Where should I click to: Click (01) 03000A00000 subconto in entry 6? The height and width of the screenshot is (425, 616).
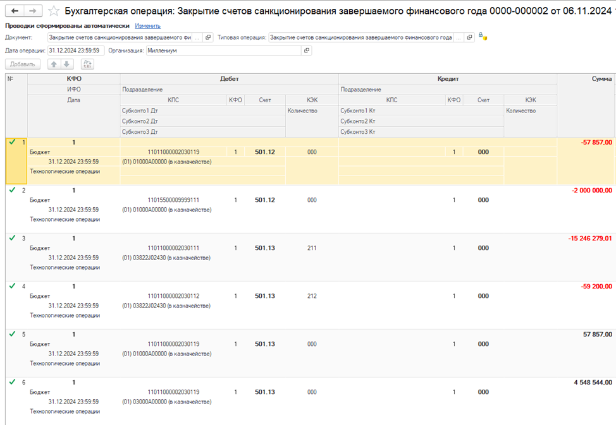tap(166, 402)
